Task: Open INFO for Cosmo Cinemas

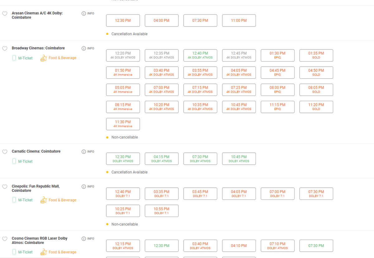Action: 88,238
